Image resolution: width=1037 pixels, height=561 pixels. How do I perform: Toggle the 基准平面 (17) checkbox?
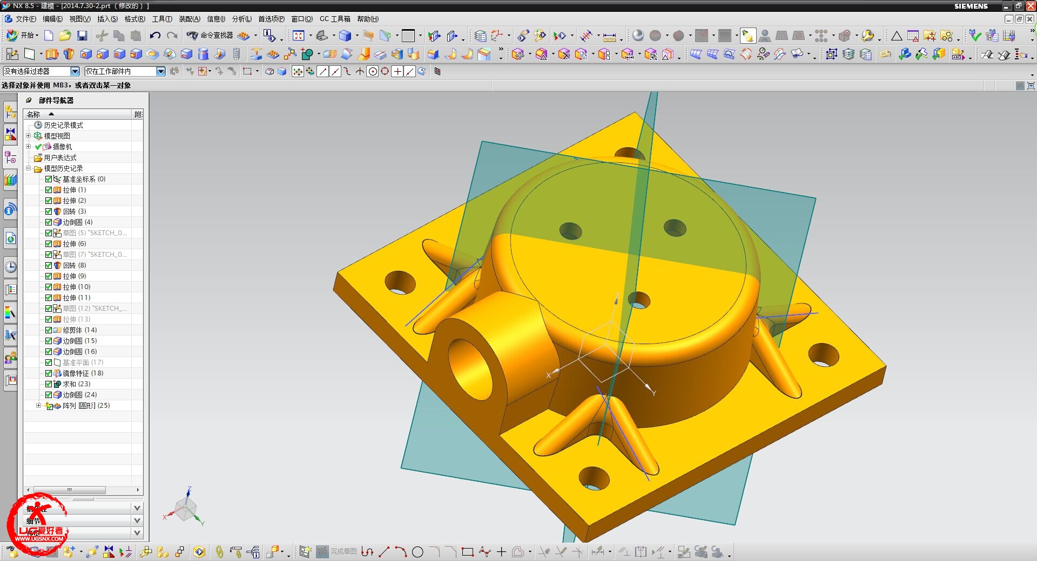coord(49,362)
